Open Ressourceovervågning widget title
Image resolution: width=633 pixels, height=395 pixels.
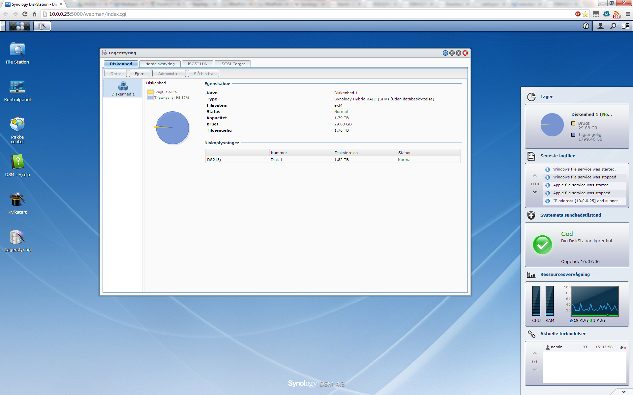click(x=565, y=275)
